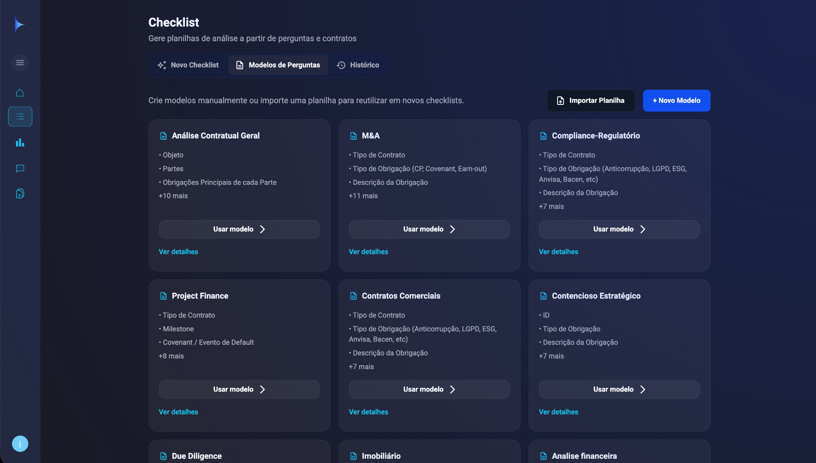The height and width of the screenshot is (463, 816).
Task: Create a new template with + Novo Modelo
Action: pos(677,101)
